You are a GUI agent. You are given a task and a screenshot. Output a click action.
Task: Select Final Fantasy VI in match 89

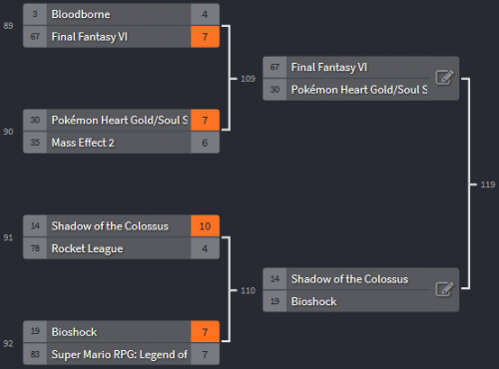pos(121,37)
